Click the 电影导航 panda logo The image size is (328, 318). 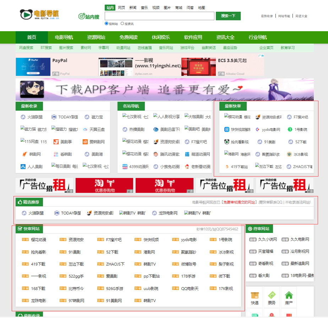pyautogui.click(x=39, y=15)
